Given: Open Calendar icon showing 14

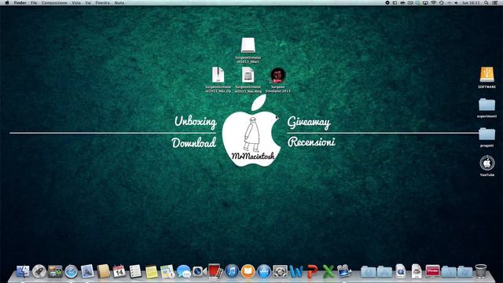Looking at the screenshot, I should click(119, 271).
